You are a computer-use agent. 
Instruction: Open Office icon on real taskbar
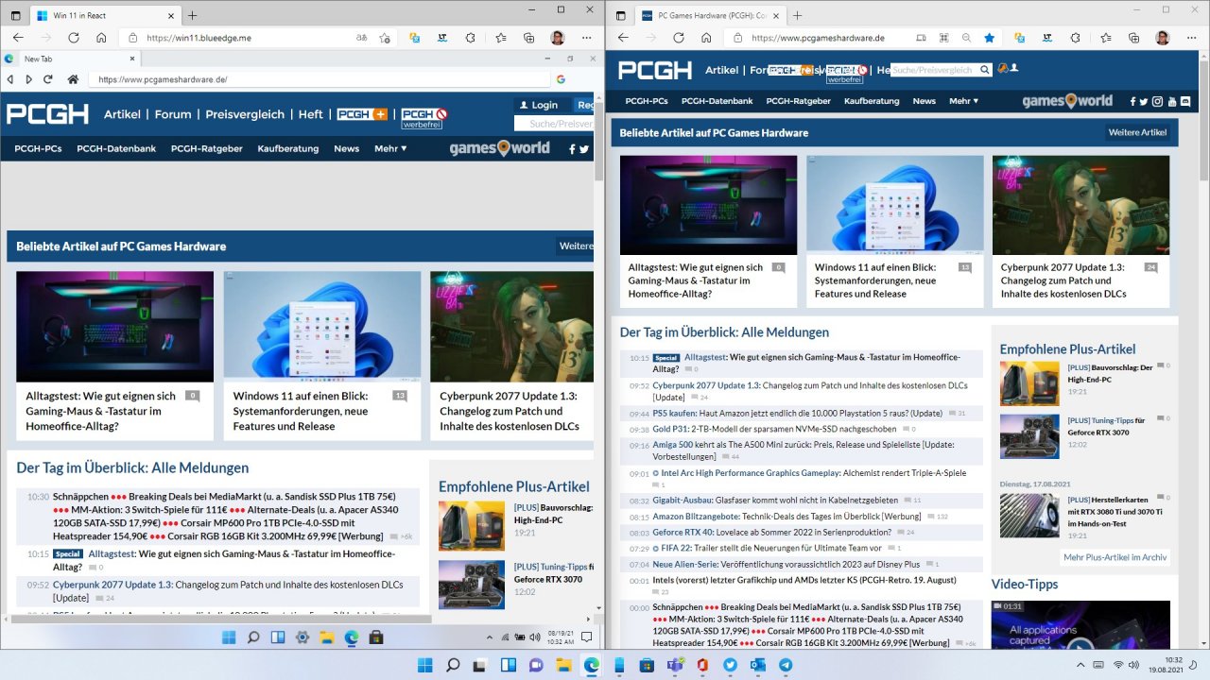(x=702, y=665)
